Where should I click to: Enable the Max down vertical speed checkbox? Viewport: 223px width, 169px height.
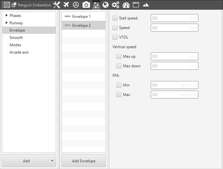[x=119, y=66]
